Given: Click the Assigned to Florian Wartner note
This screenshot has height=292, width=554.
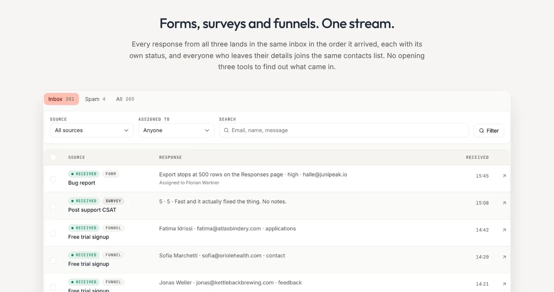Looking at the screenshot, I should [189, 183].
